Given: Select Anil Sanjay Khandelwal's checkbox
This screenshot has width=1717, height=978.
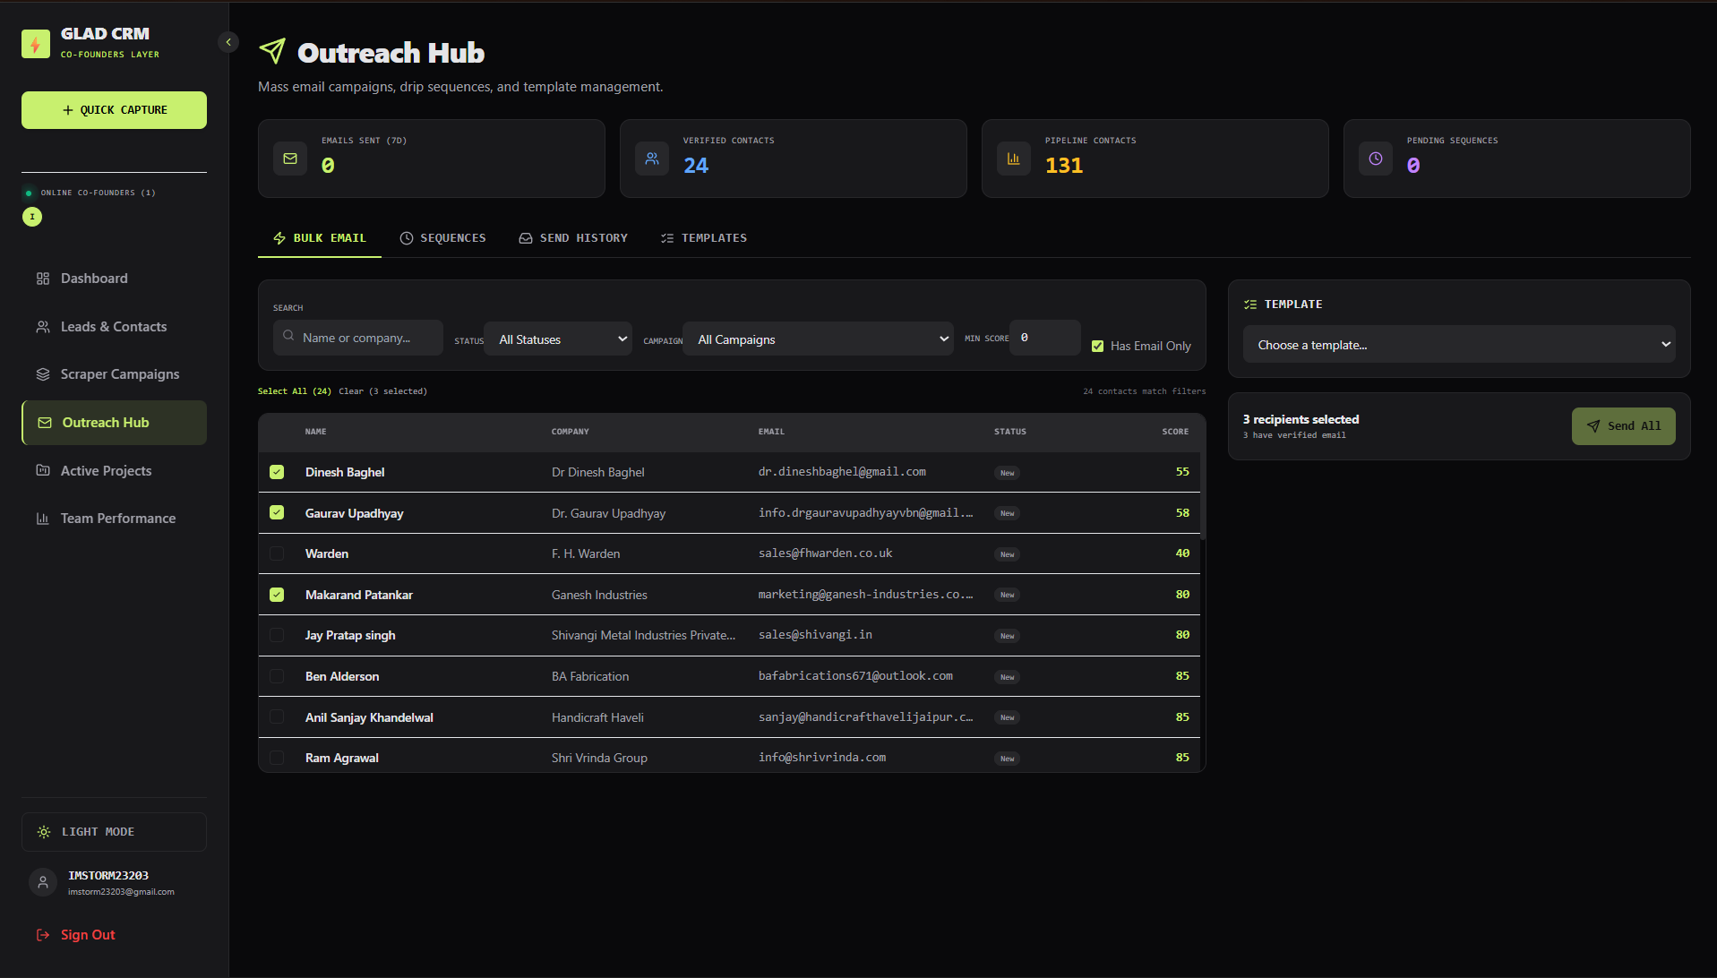Looking at the screenshot, I should (x=277, y=716).
